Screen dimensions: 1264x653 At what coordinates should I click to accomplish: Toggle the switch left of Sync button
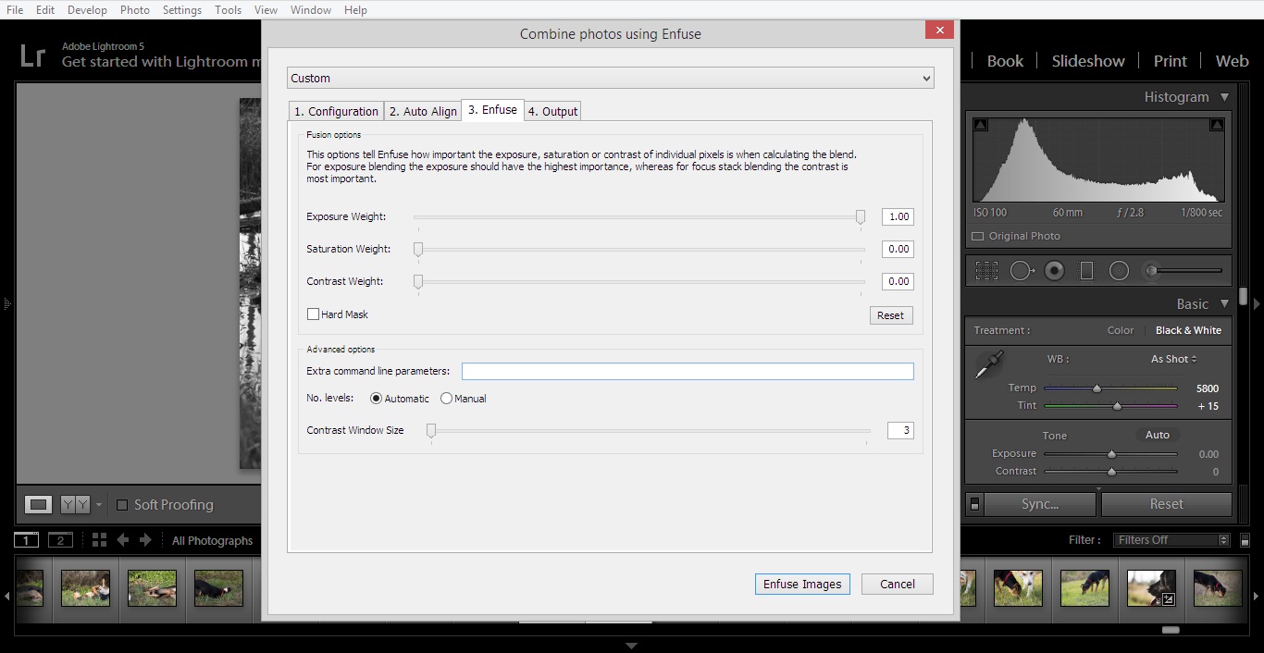(974, 504)
